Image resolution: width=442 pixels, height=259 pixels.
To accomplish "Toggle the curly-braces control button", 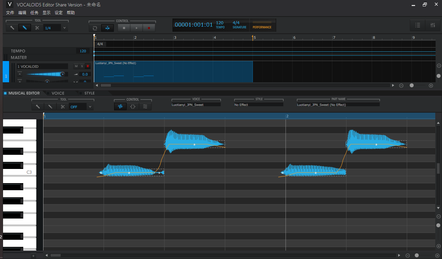I will 133,107.
